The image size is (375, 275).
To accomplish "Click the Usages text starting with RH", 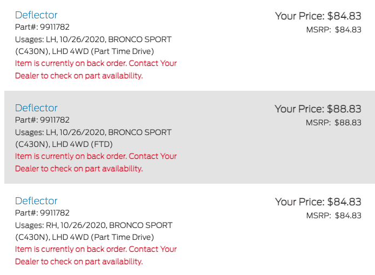I will [x=93, y=231].
